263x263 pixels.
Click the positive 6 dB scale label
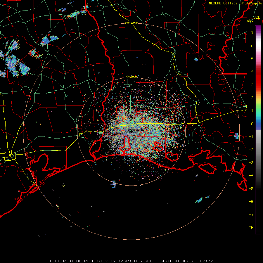252,46
